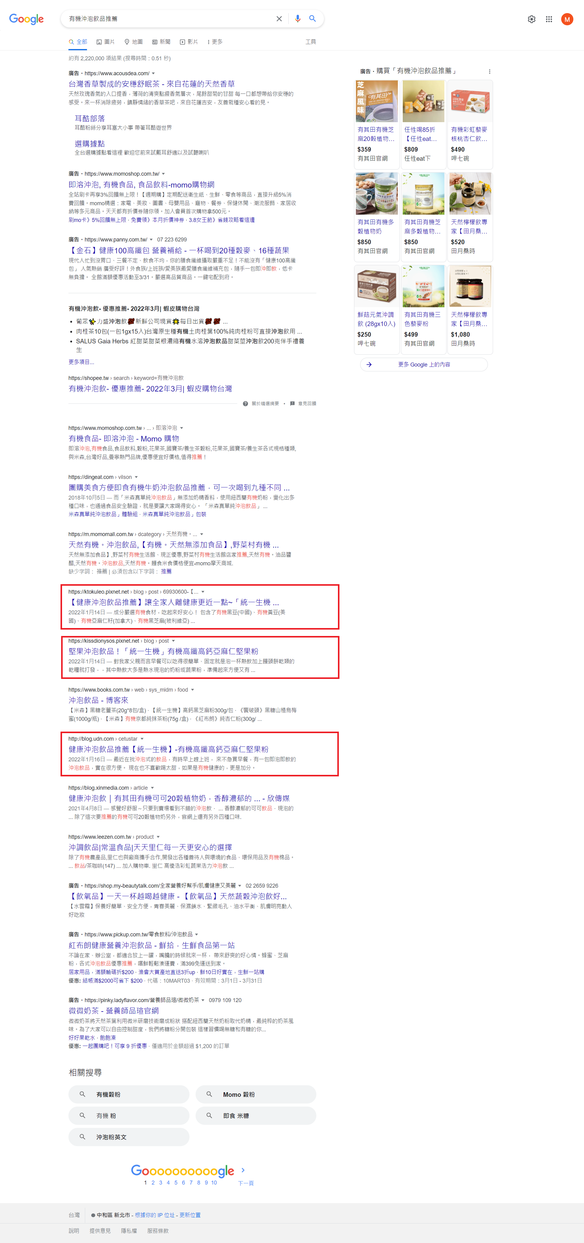584x1243 pixels.
Task: Clear the search box with X icon
Action: click(x=279, y=19)
